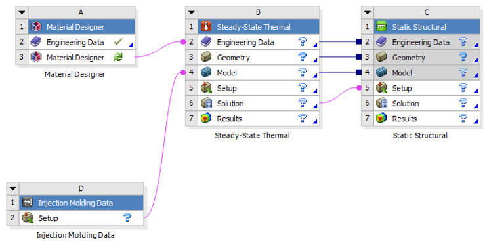Select Engineering Data cell in Steady-State Thermal

[259, 42]
